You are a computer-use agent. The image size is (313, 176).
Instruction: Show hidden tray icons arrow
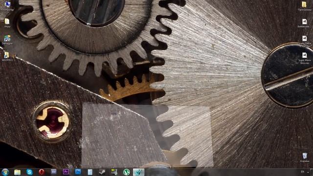coord(309,172)
